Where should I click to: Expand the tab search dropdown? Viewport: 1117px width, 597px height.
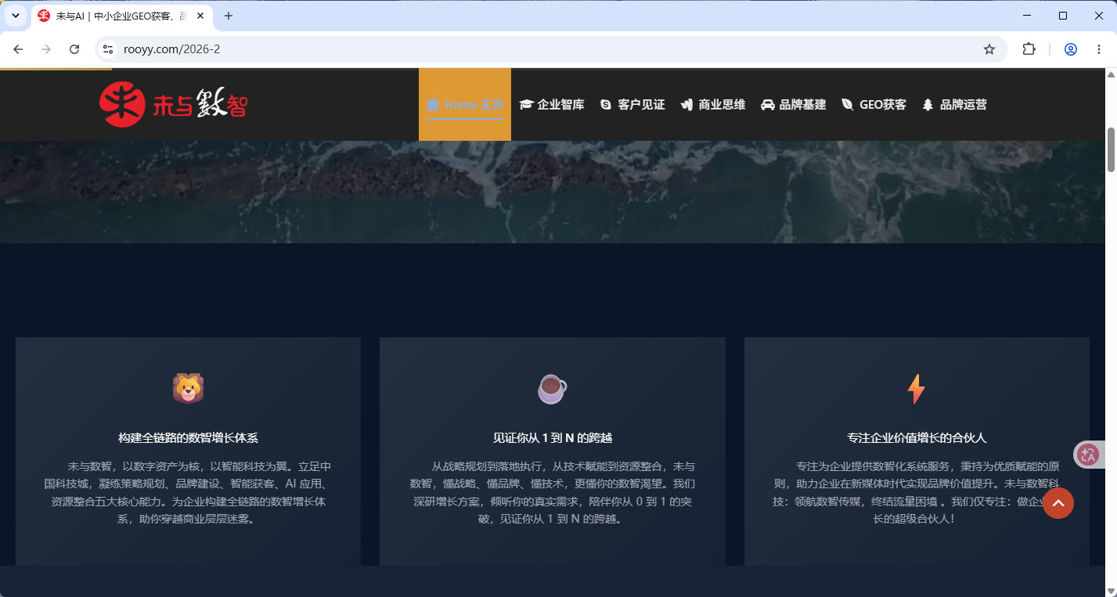click(15, 16)
